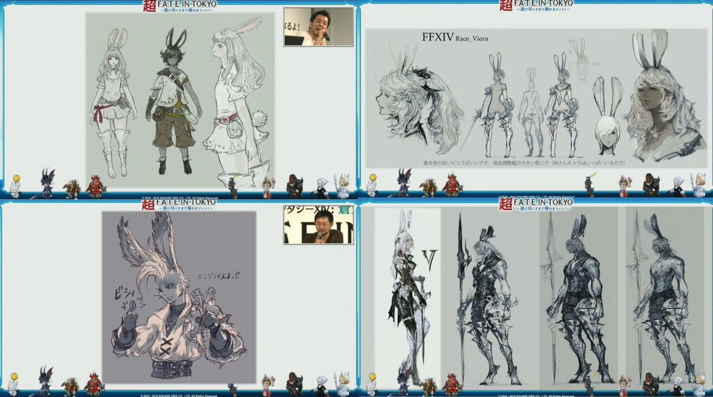Click the purple dragoon mascot in top-right panel
The height and width of the screenshot is (397, 713).
[x=404, y=184]
